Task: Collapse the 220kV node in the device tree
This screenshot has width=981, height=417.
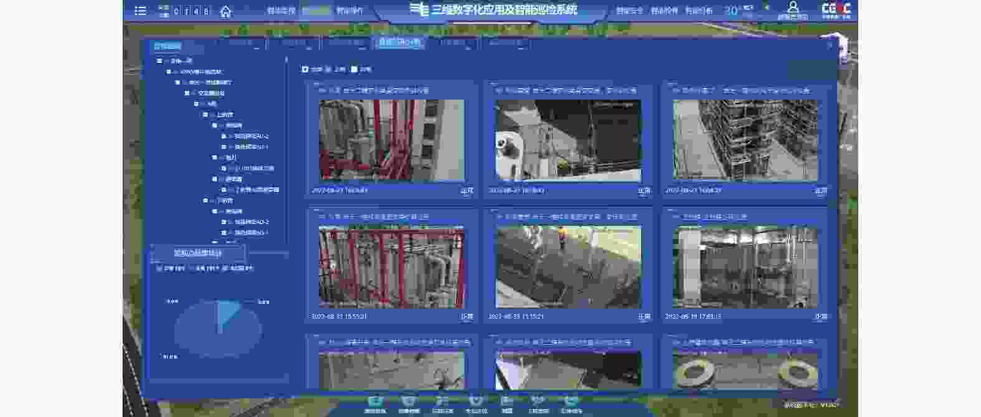Action: coord(168,72)
